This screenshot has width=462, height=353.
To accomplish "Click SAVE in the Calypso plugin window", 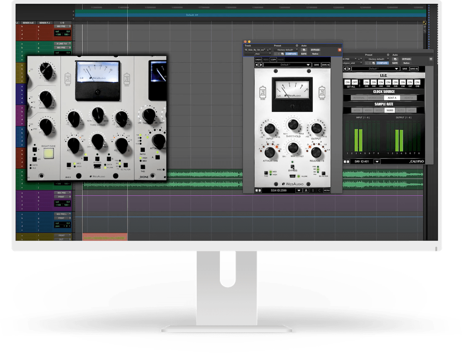I will pos(405,69).
